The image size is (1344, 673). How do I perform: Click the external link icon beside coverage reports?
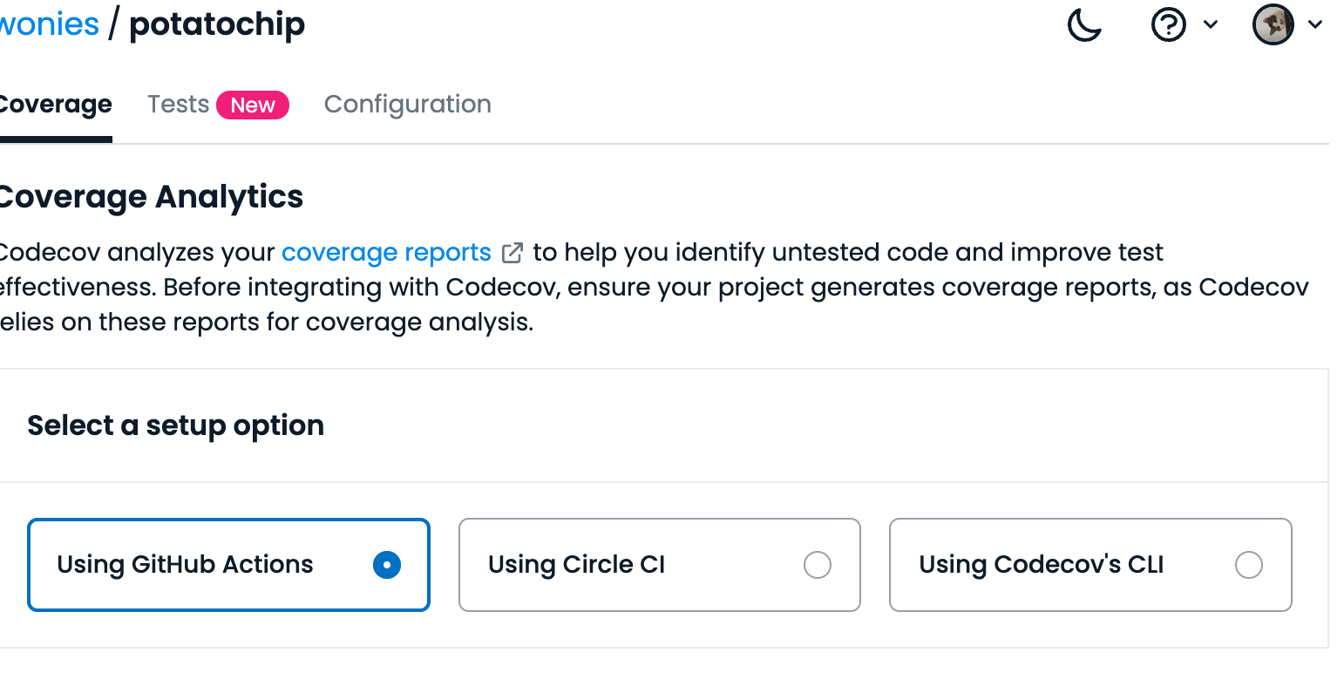512,253
